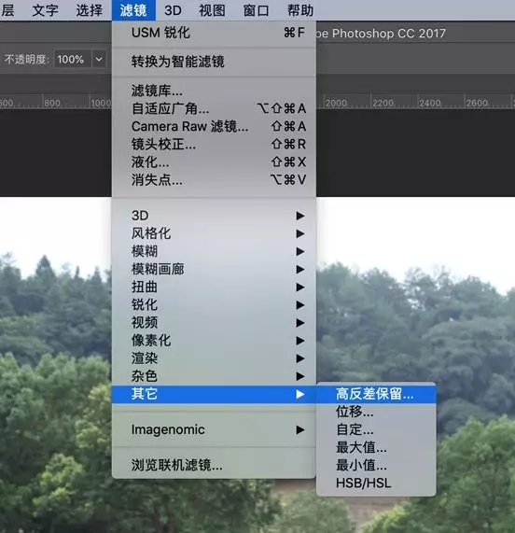This screenshot has width=515, height=533.
Task: Click the 800 mark on horizontal ruler
Action: 52,103
